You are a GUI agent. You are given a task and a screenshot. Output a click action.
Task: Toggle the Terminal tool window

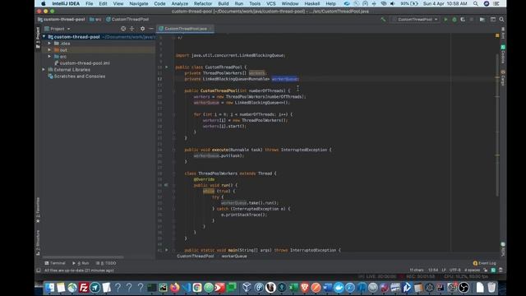[x=55, y=263]
